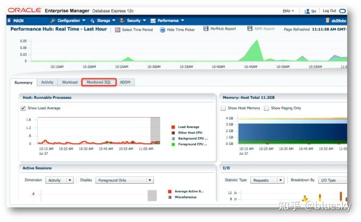Click the PerfHub Report save icon

click(x=206, y=29)
